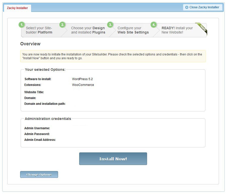
Task: Click the Close Zacky Installer button text
Action: click(204, 7)
